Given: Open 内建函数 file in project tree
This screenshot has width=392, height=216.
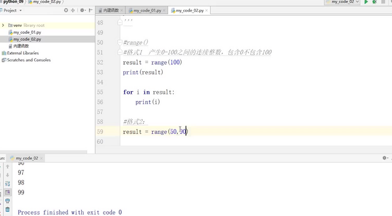Looking at the screenshot, I should 19,46.
